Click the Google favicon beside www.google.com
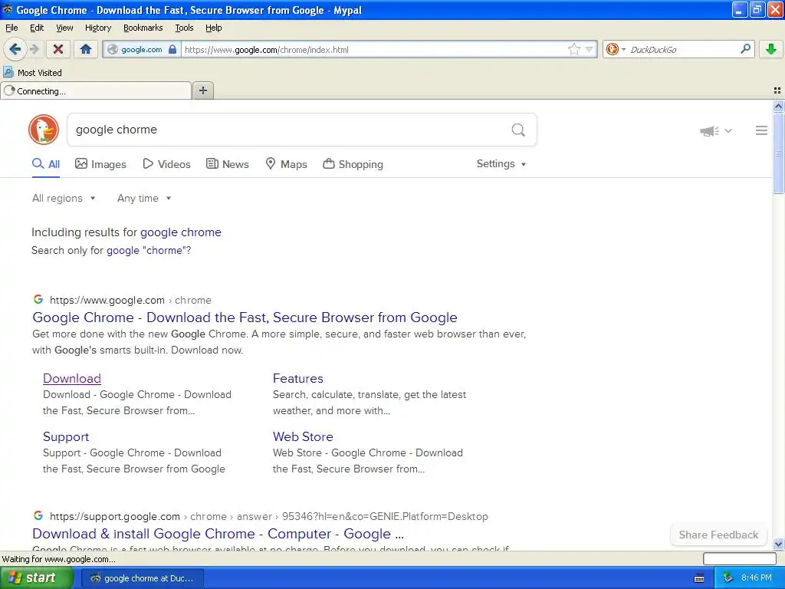This screenshot has height=589, width=785. pyautogui.click(x=38, y=300)
